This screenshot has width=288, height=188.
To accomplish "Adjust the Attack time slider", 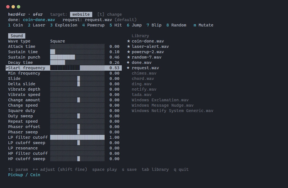I will [x=77, y=46].
